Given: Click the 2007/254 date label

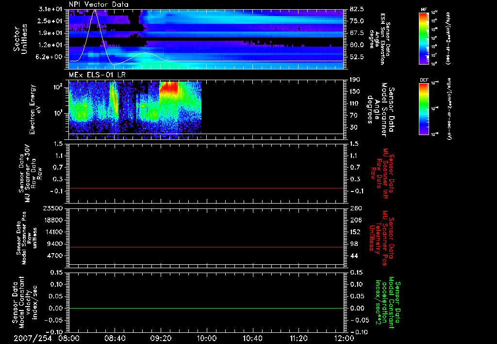Looking at the screenshot, I should click(33, 338).
